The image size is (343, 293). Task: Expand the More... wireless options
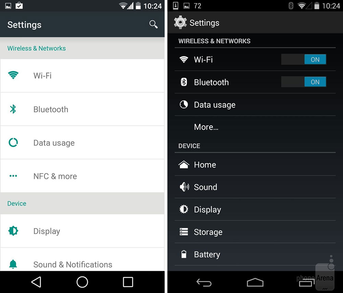pos(255,127)
